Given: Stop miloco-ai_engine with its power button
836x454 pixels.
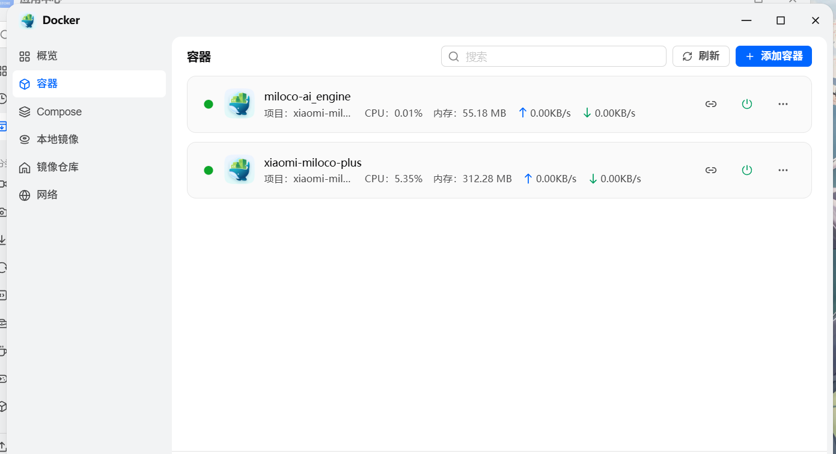Looking at the screenshot, I should click(x=747, y=103).
